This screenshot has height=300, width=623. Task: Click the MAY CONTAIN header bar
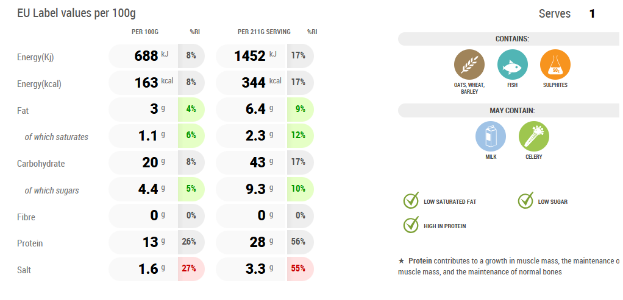512,111
